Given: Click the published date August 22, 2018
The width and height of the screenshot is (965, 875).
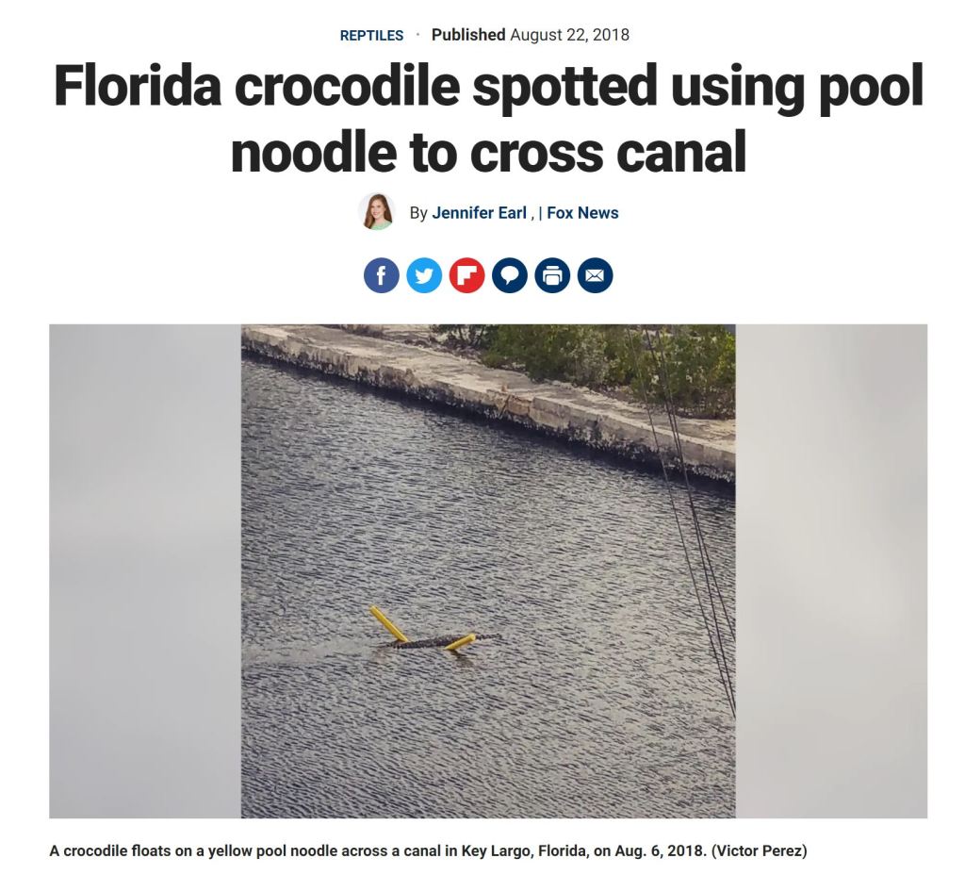Looking at the screenshot, I should [x=570, y=35].
